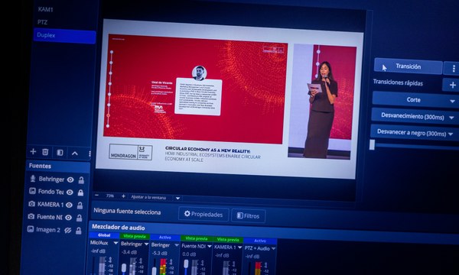Click the image icon of the Imagen 2 source
Viewport: 459px width, 275px height.
tap(31, 229)
